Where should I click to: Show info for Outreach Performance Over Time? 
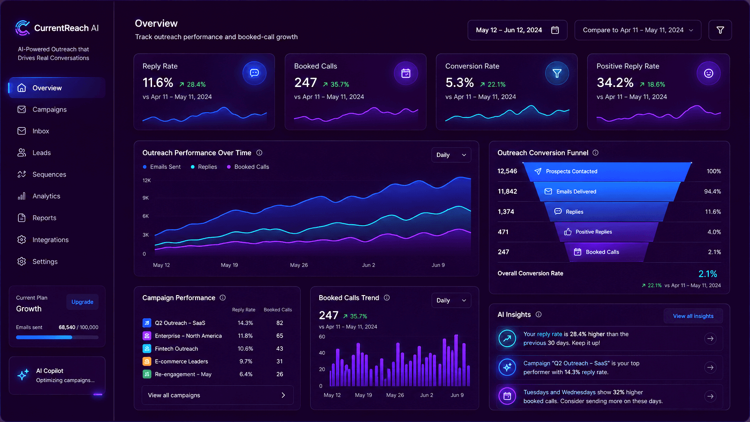click(x=259, y=153)
